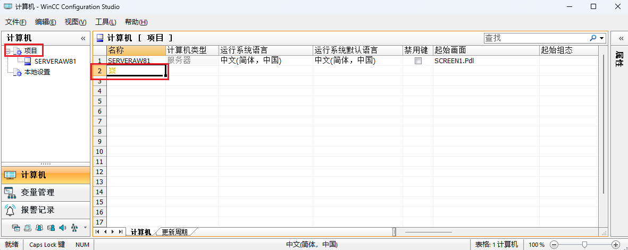Select row header 5
Screen dimensions: 628x250
click(100, 101)
